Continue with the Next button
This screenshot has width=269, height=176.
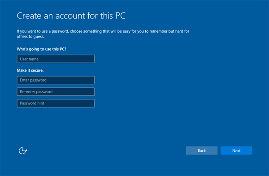(236, 150)
